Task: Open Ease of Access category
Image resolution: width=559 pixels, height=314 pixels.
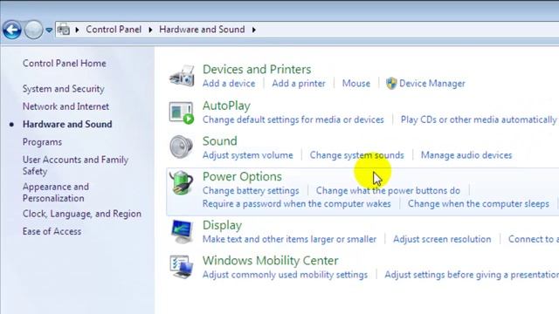Action: click(x=52, y=231)
